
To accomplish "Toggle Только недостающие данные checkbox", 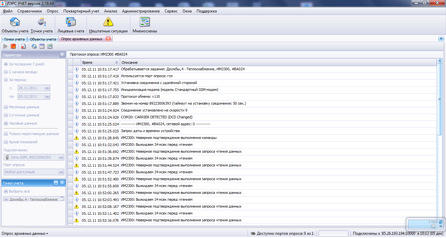I will pyautogui.click(x=6, y=134).
